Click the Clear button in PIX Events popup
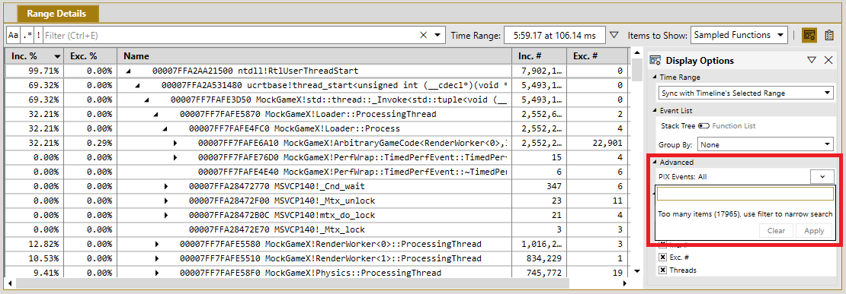 pos(776,231)
